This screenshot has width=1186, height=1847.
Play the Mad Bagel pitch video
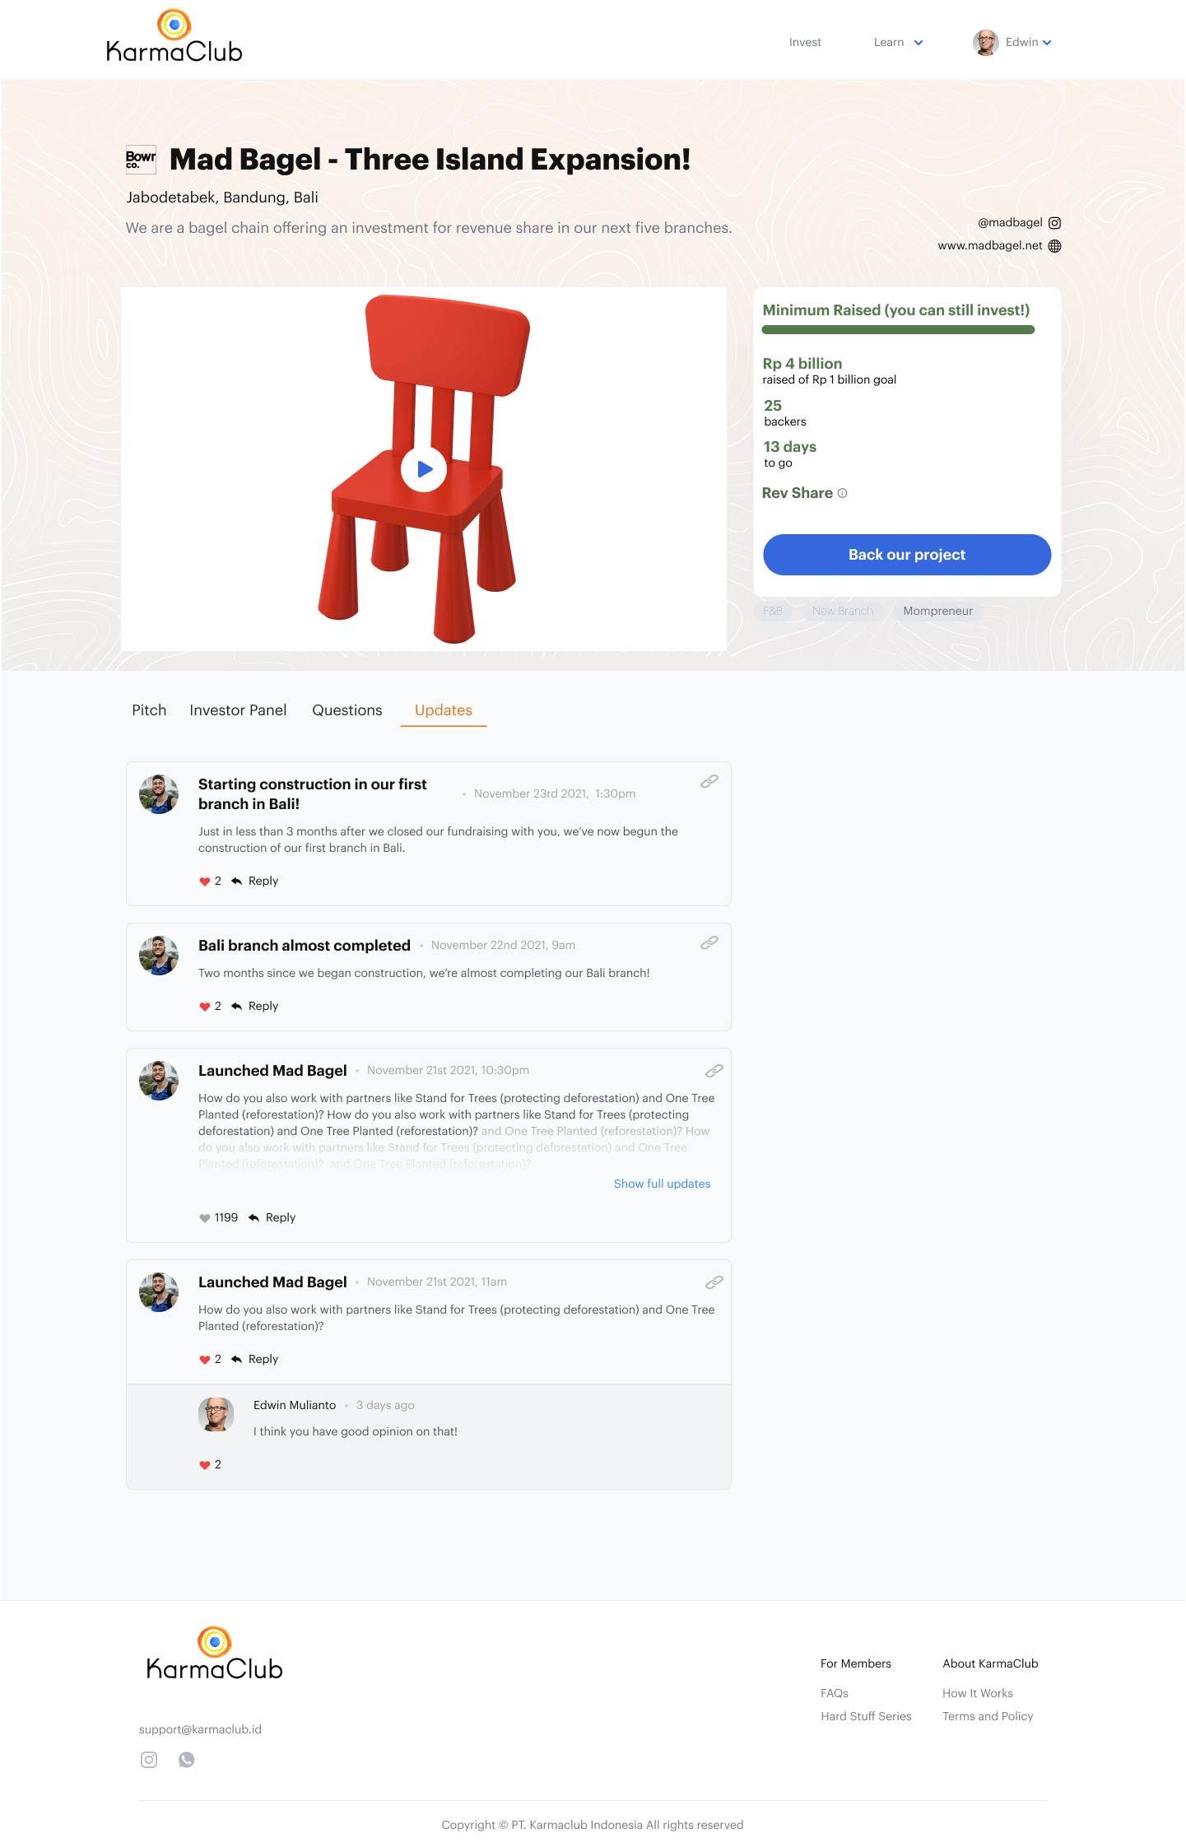click(423, 469)
